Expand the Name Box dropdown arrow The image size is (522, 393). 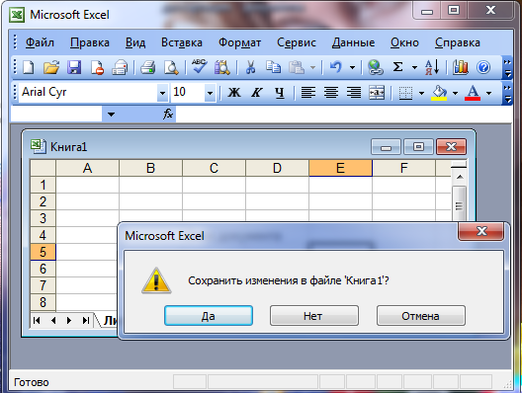(111, 115)
